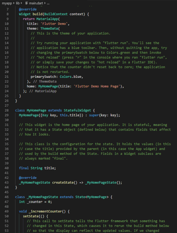Click the return keyword on line 9
This screenshot has width=177, height=233.
29,19
